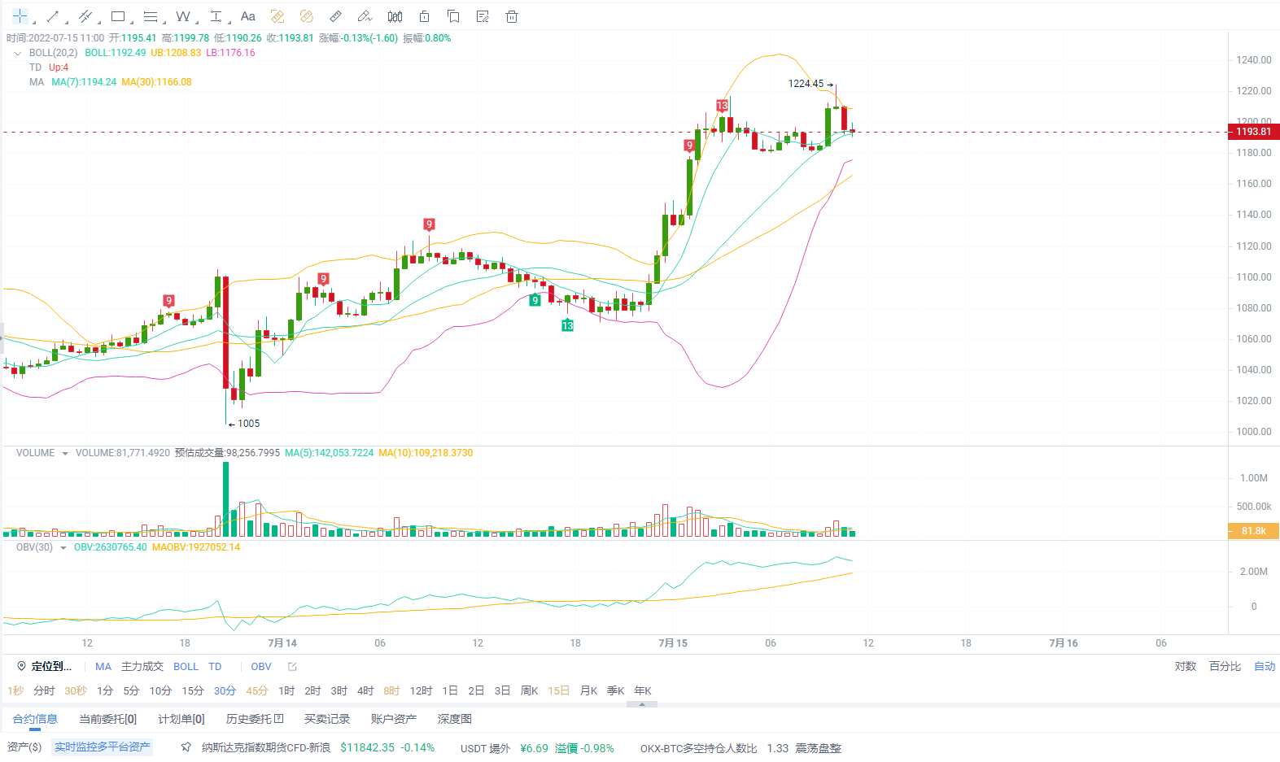This screenshot has width=1280, height=762.
Task: Toggle the OBV indicator
Action: point(261,667)
